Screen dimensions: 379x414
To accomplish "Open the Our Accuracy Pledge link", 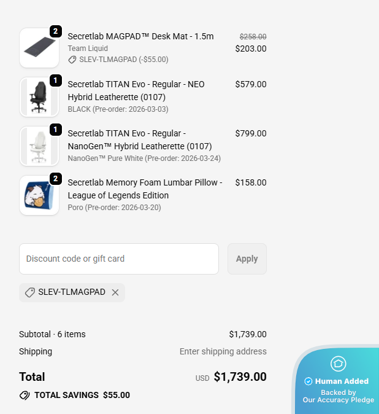I will [338, 400].
